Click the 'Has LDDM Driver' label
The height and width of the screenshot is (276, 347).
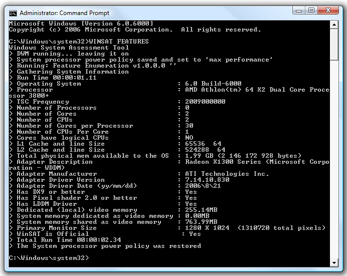(47, 204)
